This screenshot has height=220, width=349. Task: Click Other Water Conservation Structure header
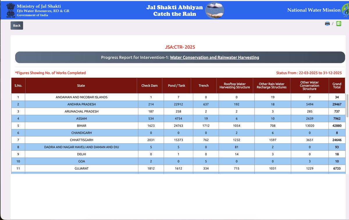coord(310,86)
